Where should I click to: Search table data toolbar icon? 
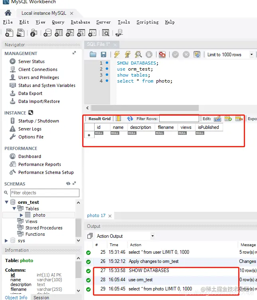pyautogui.click(x=106, y=33)
